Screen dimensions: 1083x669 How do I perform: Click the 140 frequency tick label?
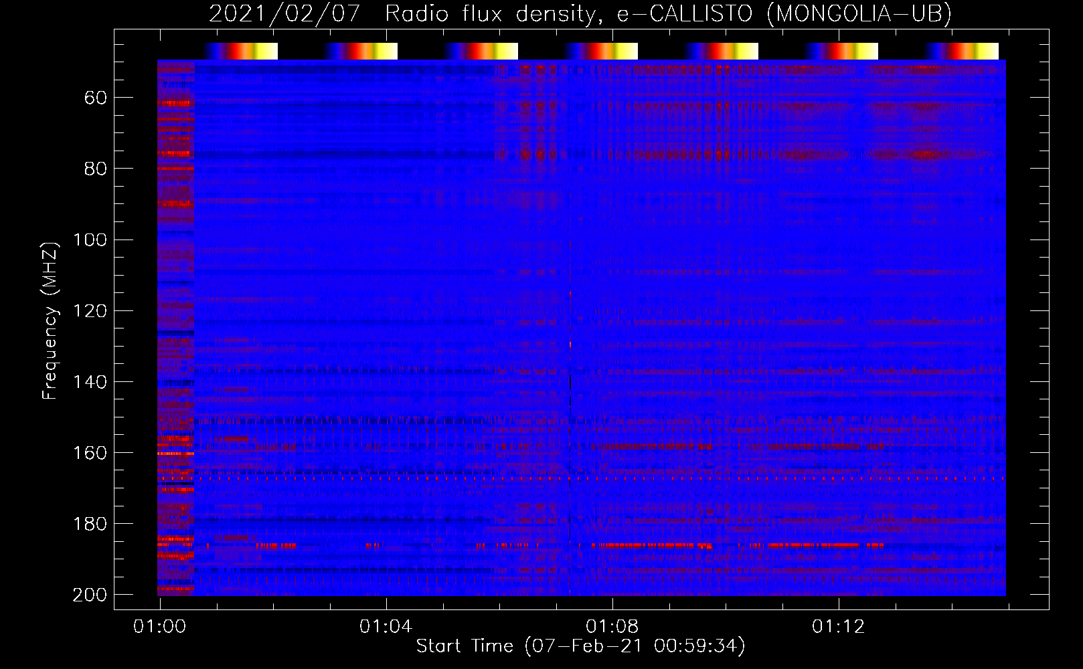pos(90,382)
